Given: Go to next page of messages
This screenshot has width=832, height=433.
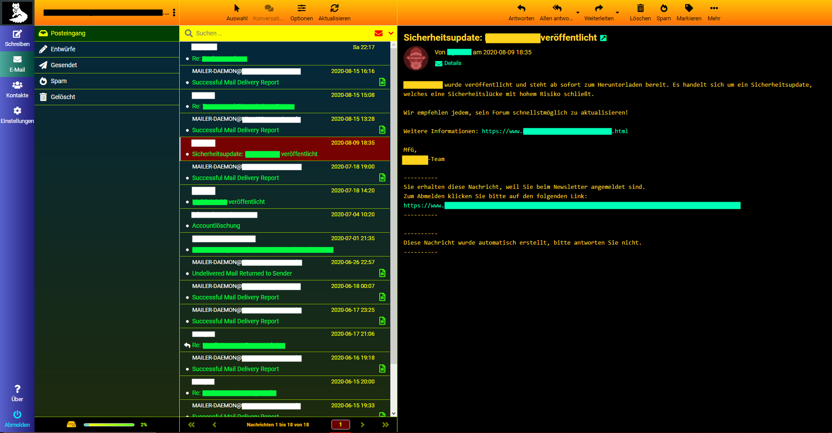Looking at the screenshot, I should [x=362, y=425].
